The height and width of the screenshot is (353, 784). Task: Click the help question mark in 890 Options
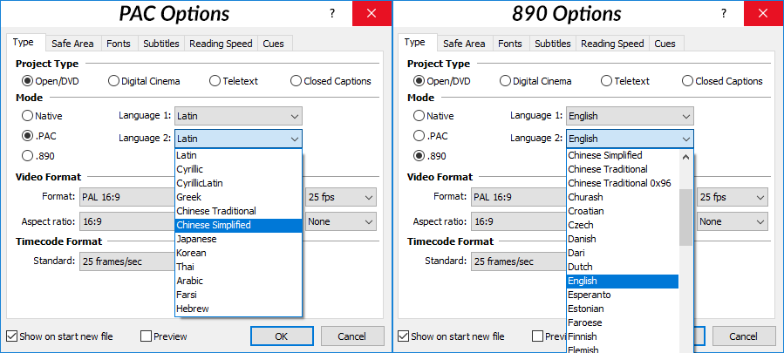(723, 13)
